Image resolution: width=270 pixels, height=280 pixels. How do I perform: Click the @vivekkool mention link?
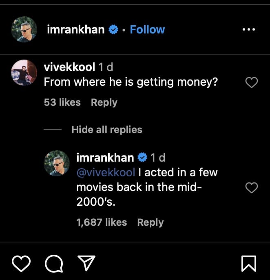[106, 172]
